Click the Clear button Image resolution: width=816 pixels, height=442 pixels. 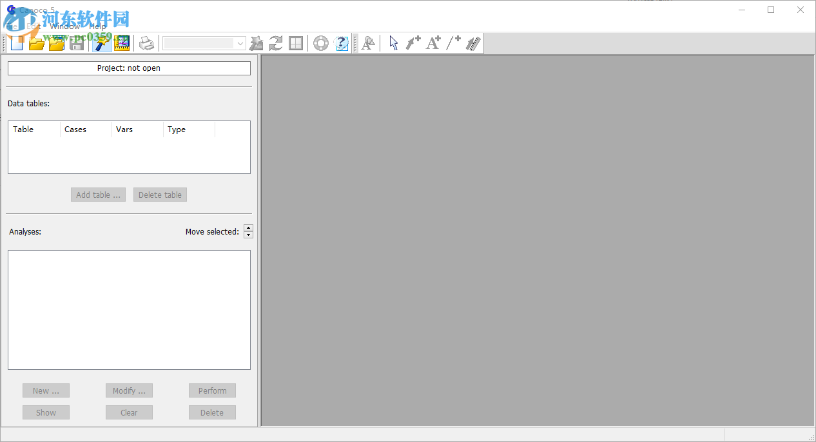[x=129, y=412]
